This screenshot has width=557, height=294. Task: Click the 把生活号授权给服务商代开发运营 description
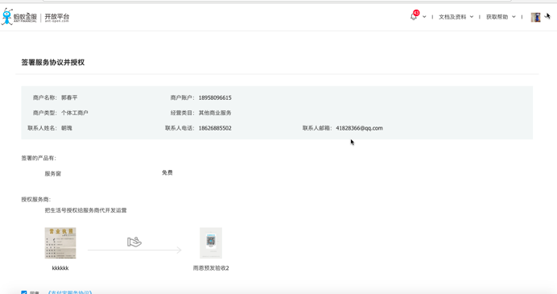click(x=85, y=210)
